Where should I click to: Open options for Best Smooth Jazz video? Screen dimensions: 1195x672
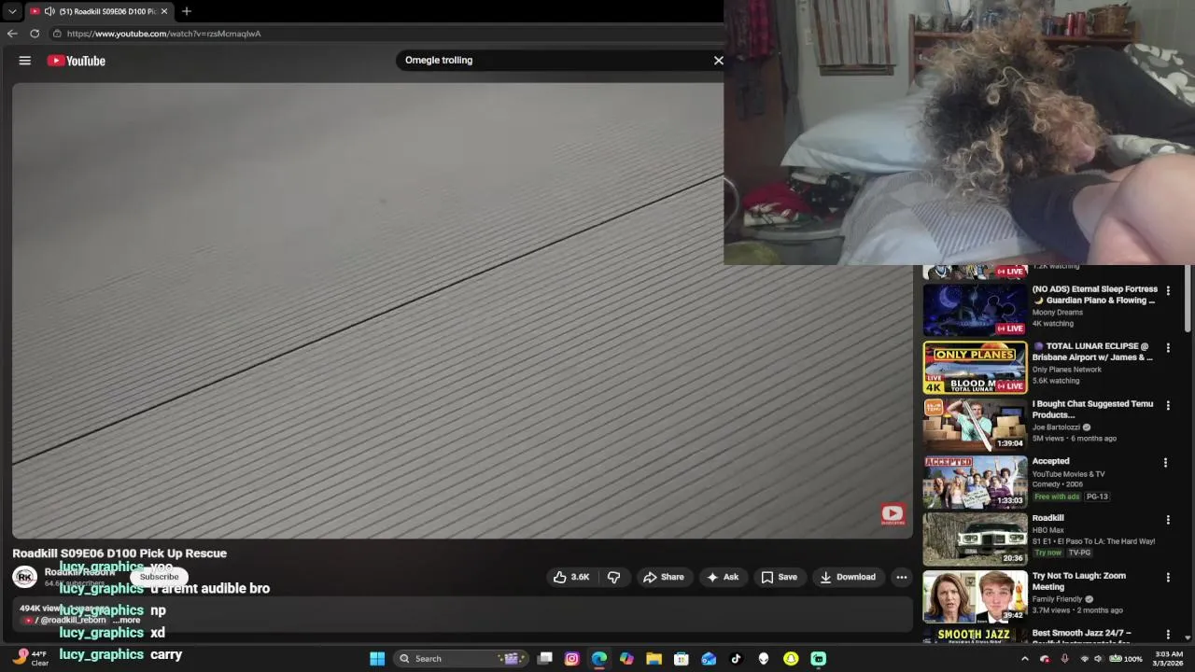point(1167,635)
